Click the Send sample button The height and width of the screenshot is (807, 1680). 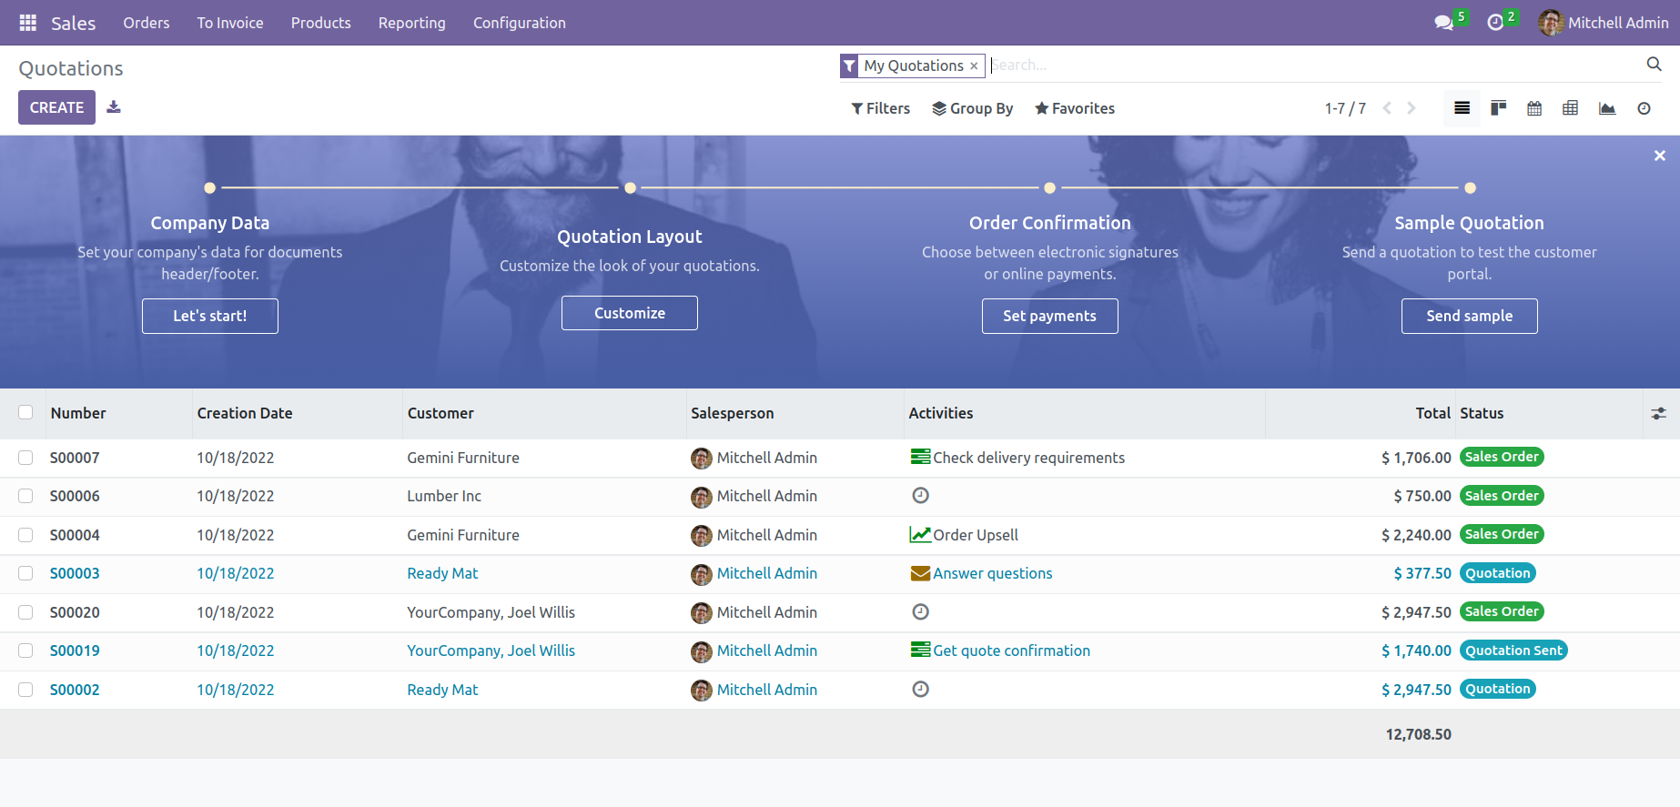point(1469,316)
